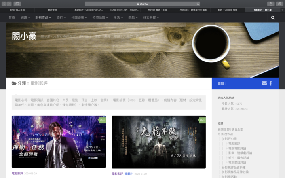285x178 pixels.
Task: Select 影集、連續劇評論 in the category tree
Action: pyautogui.click(x=240, y=153)
